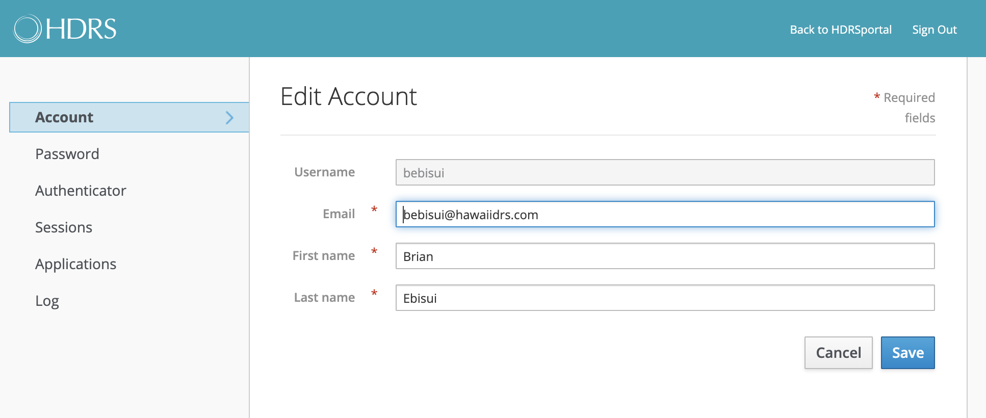986x418 pixels.
Task: Open the Applications sidebar item
Action: pyautogui.click(x=76, y=264)
